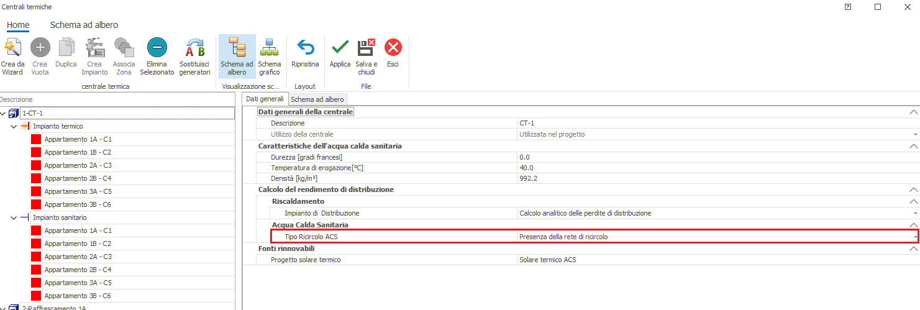Collapse the Impianto termico branch
The image size is (920, 310).
click(14, 127)
